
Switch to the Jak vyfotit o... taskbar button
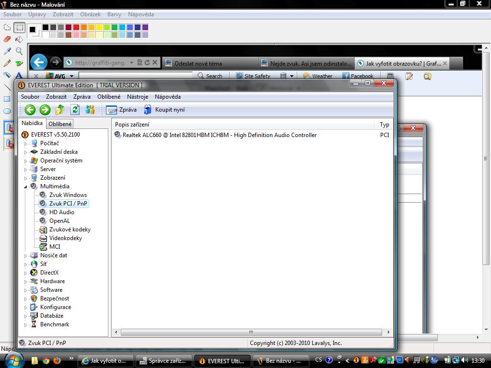click(x=105, y=361)
